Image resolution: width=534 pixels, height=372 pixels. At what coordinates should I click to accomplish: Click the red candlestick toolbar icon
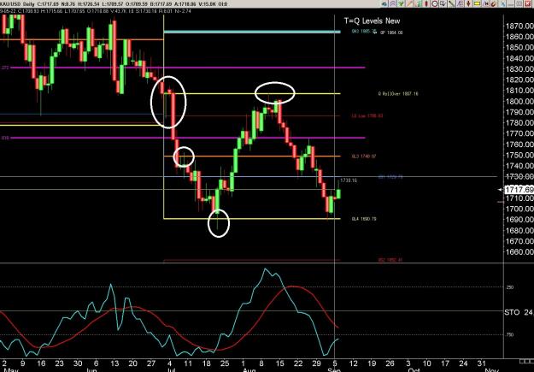tap(426, 3)
